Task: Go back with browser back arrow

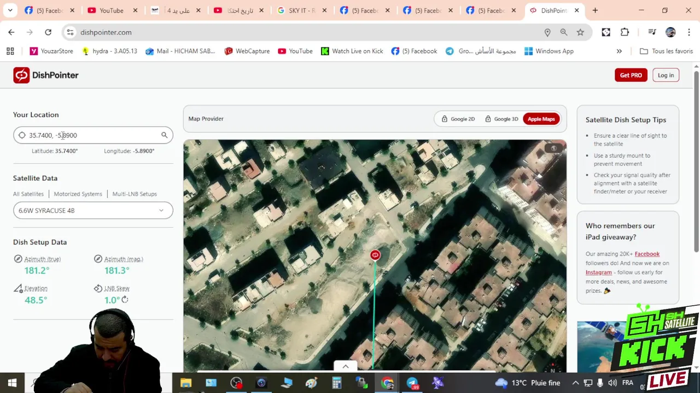Action: [x=11, y=32]
